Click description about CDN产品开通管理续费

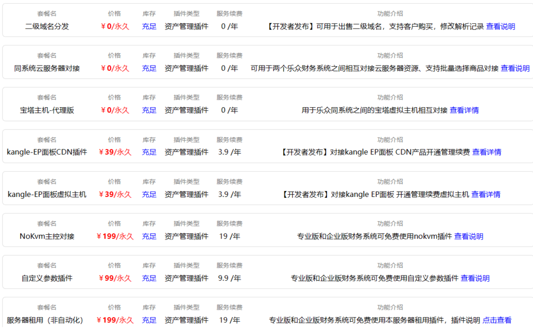click(x=375, y=152)
